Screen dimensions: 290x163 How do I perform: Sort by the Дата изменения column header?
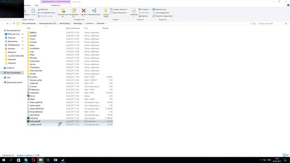(x=73, y=28)
